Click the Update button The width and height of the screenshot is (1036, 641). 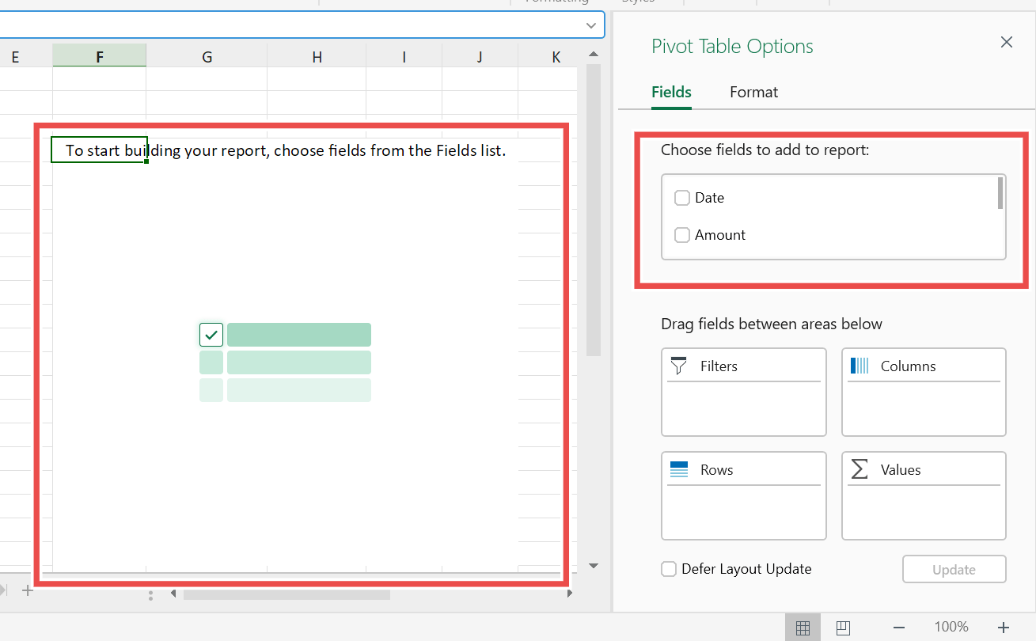954,569
